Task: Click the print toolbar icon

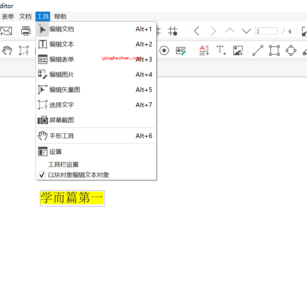Action: pyautogui.click(x=26, y=31)
